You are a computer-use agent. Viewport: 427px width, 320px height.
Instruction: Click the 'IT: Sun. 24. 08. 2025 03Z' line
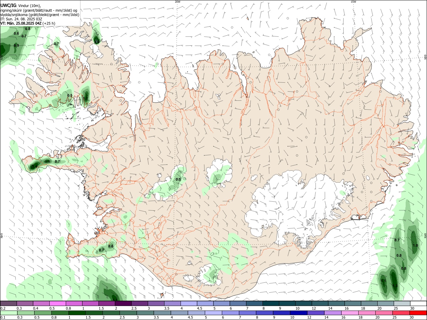(x=21, y=19)
